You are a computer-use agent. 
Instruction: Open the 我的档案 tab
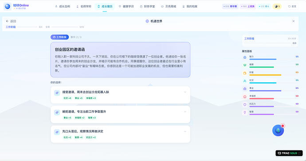click(190, 7)
